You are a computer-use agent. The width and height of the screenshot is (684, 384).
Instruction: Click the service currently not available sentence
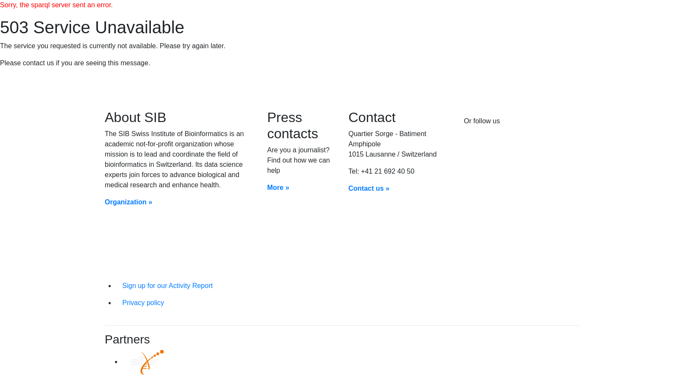click(x=112, y=46)
